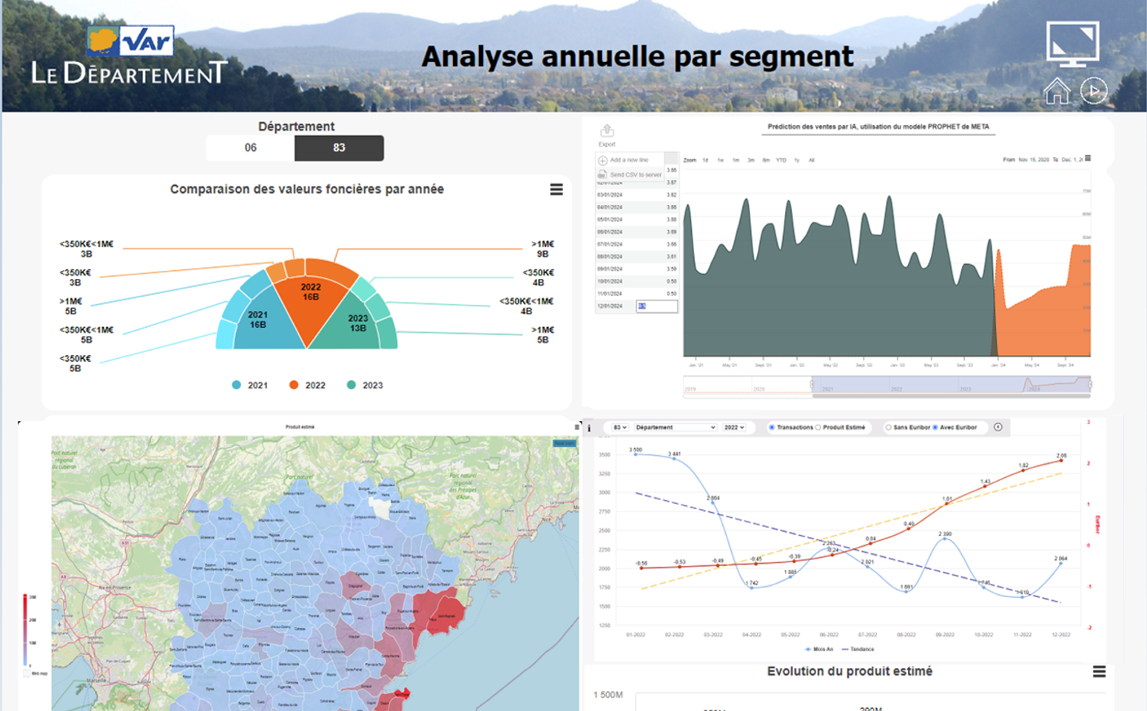The image size is (1147, 711).
Task: Select the Produit Estimé radio button
Action: click(818, 428)
